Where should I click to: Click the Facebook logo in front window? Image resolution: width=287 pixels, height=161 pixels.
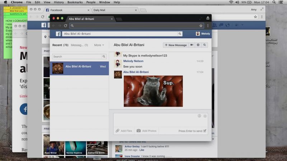click(58, 34)
